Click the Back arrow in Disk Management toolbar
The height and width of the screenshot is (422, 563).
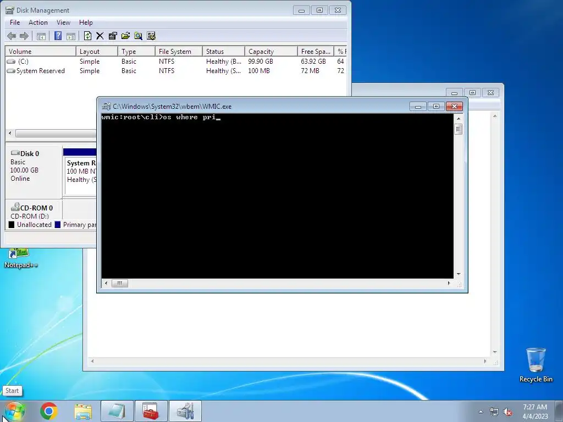tap(12, 36)
